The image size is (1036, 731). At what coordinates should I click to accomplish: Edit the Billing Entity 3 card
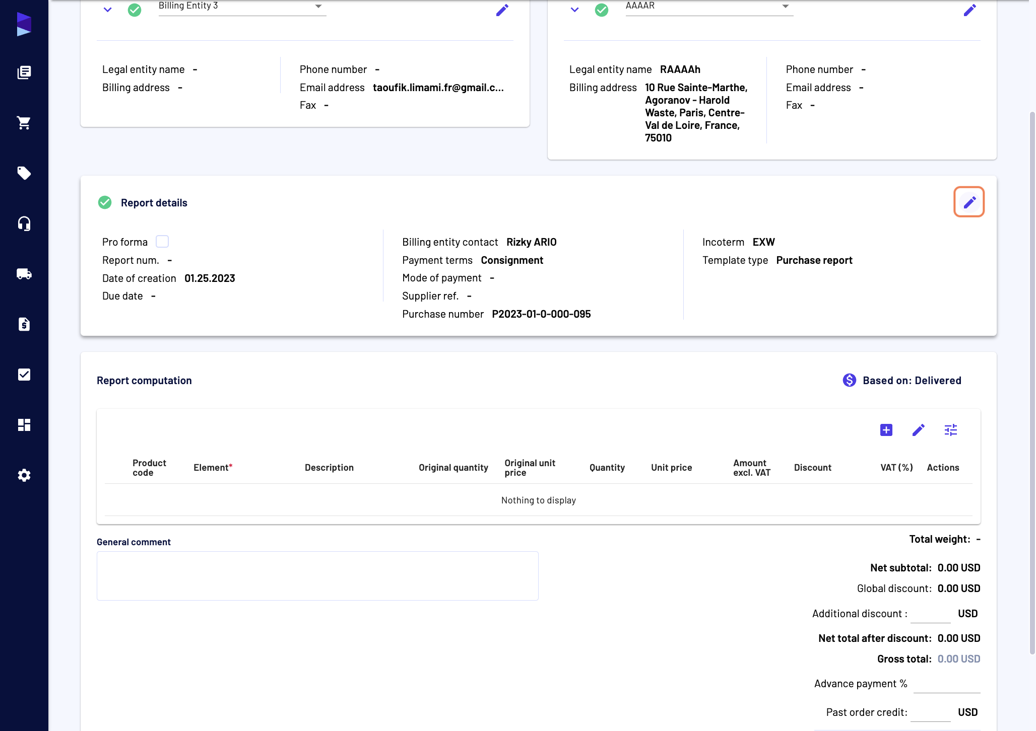(502, 10)
